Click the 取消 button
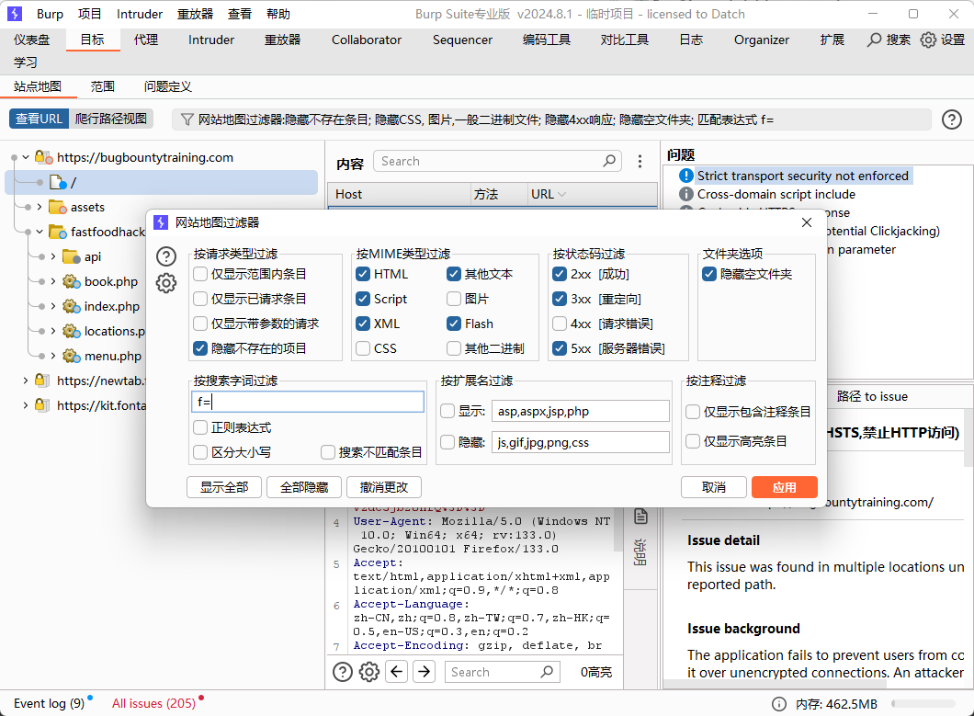Screen dimensions: 974x716 (x=714, y=487)
